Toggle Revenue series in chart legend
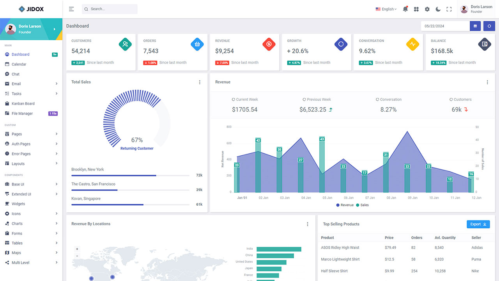 (x=345, y=205)
